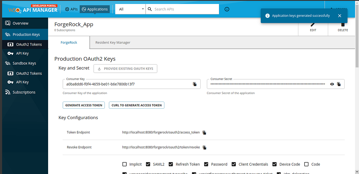Image resolution: width=359 pixels, height=174 pixels.
Task: Toggle the Password grant type checkbox
Action: [206, 164]
